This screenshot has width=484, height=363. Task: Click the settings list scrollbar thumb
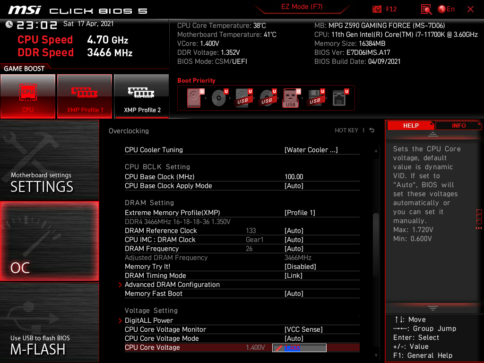pos(376,245)
